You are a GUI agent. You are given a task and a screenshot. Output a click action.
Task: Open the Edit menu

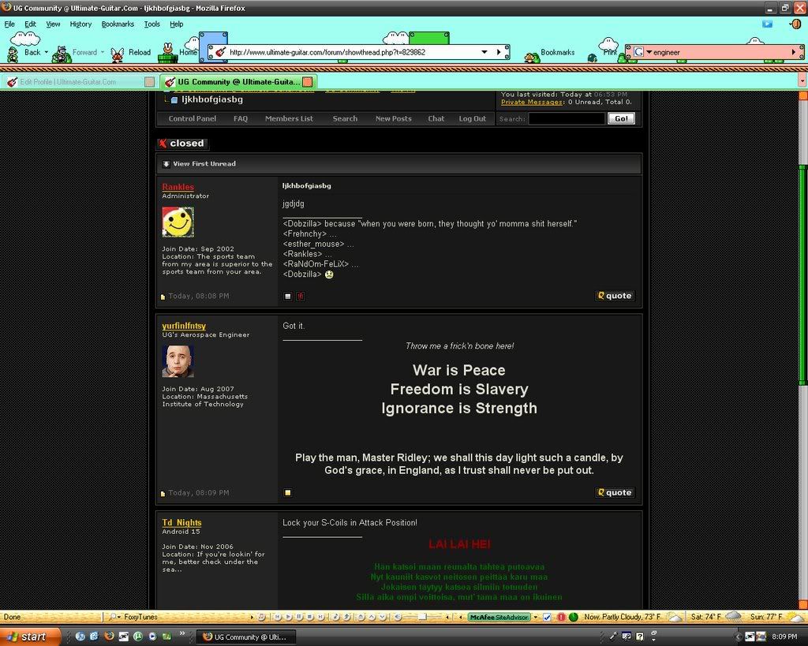click(x=31, y=24)
